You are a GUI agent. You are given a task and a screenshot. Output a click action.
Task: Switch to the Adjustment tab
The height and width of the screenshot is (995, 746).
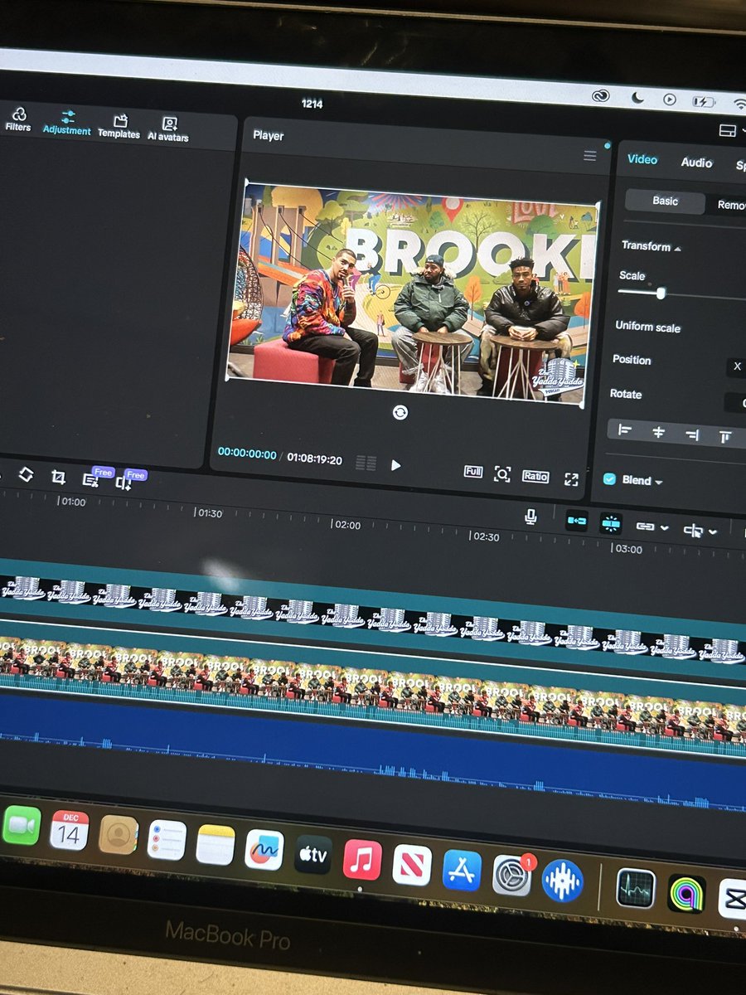click(x=67, y=123)
